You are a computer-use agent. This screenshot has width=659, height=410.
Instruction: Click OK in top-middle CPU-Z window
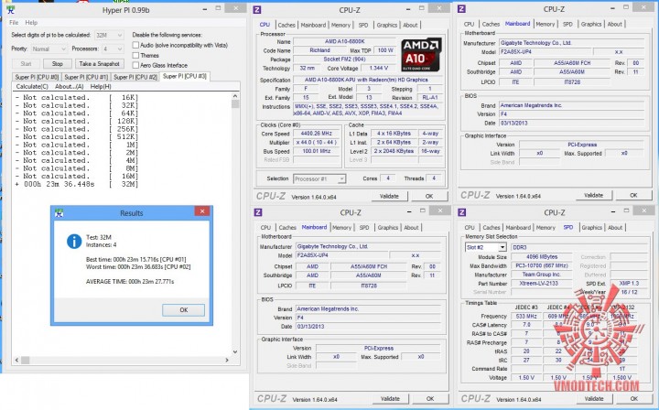coord(429,196)
